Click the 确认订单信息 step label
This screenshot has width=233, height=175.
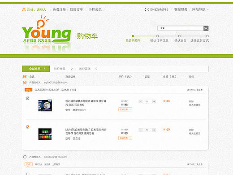point(159,40)
